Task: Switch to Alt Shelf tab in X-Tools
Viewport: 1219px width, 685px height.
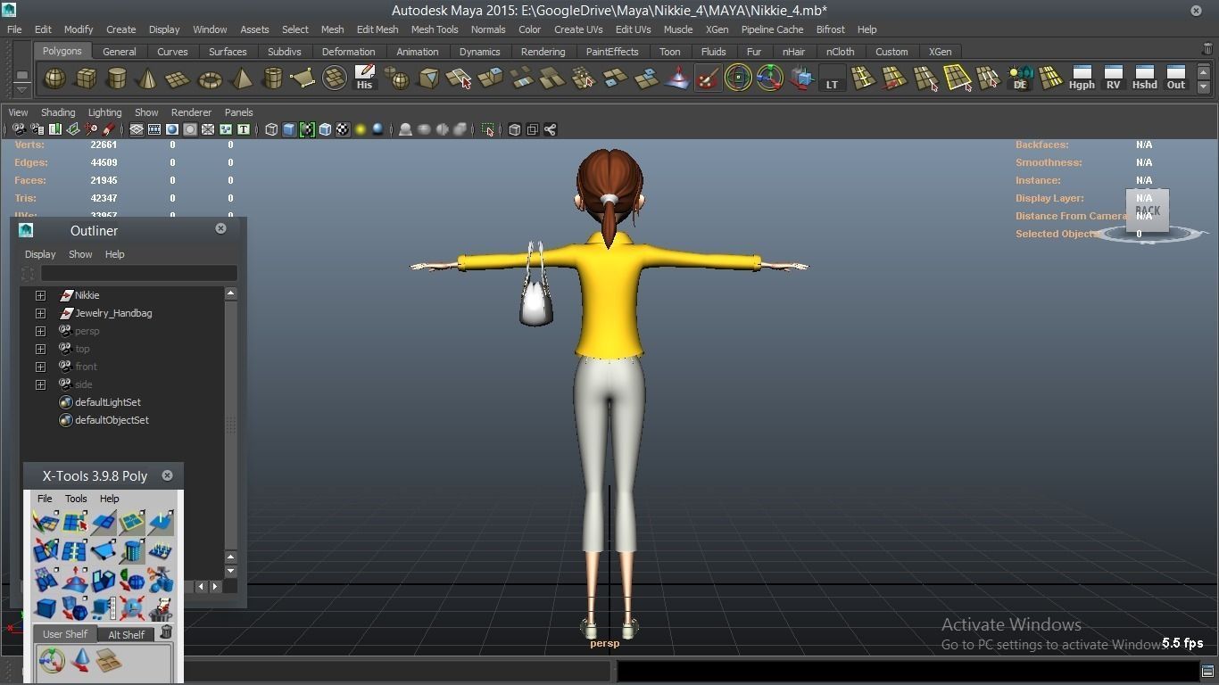Action: point(126,635)
